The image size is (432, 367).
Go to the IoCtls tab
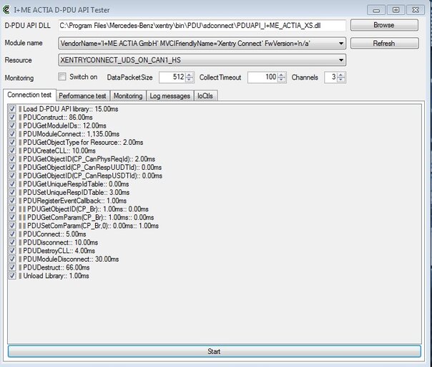click(205, 95)
